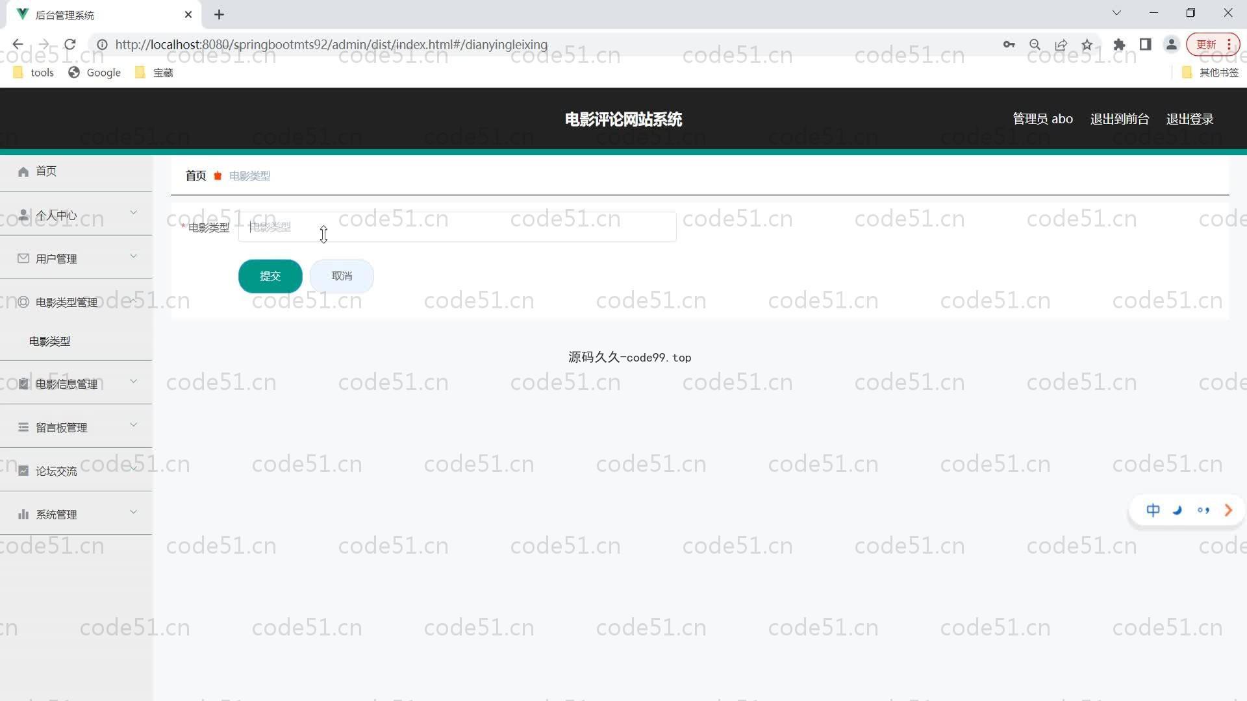Open the browser extensions puzzle icon

click(x=1119, y=45)
